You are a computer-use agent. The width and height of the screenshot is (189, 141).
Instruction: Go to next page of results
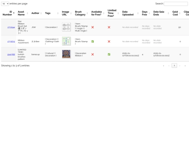(180, 66)
